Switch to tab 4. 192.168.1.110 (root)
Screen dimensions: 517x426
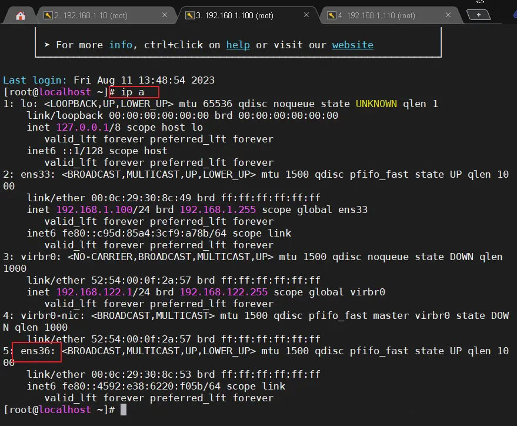coord(376,15)
